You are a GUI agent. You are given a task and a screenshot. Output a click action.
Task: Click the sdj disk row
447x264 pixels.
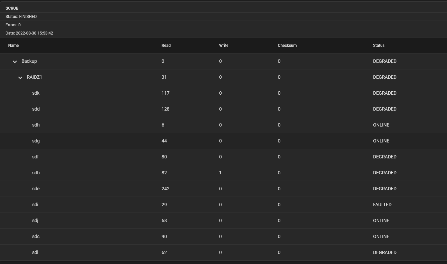click(35, 220)
